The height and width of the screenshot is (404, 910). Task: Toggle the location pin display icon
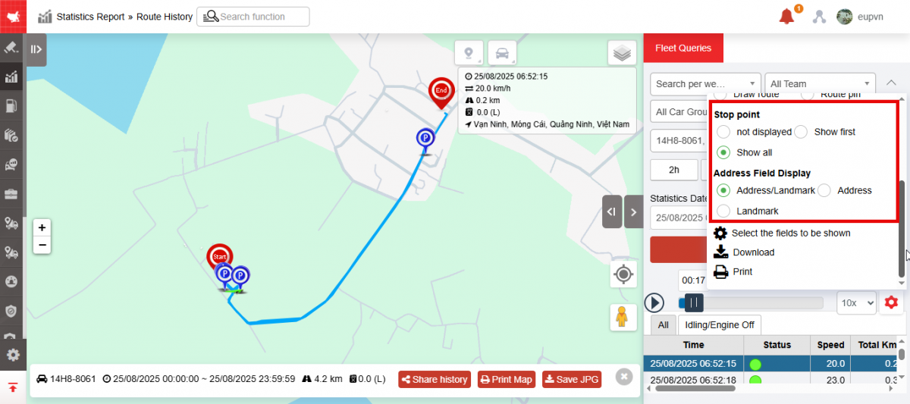click(x=469, y=53)
